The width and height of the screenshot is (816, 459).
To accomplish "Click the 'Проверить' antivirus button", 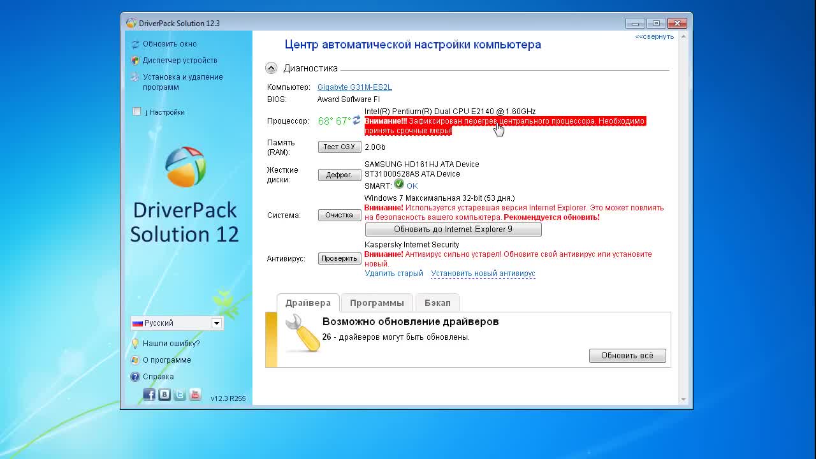I will tap(339, 258).
